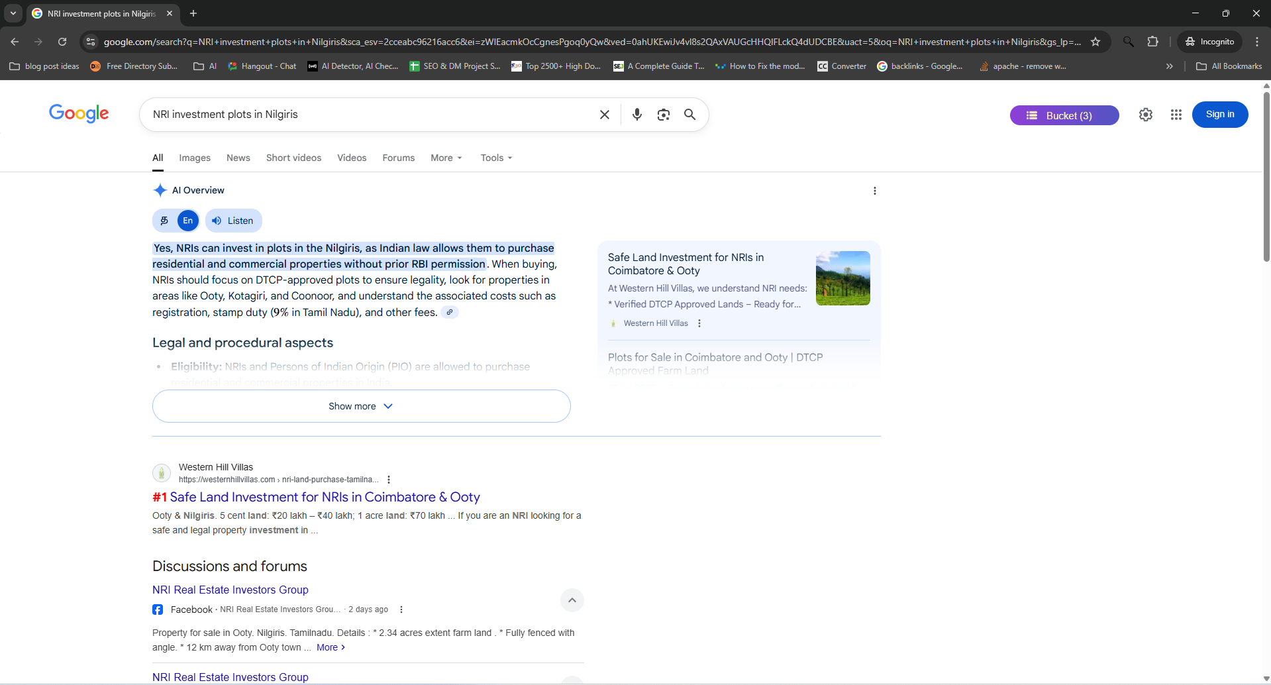Click the voice search microphone icon
1271x685 pixels.
tap(636, 115)
